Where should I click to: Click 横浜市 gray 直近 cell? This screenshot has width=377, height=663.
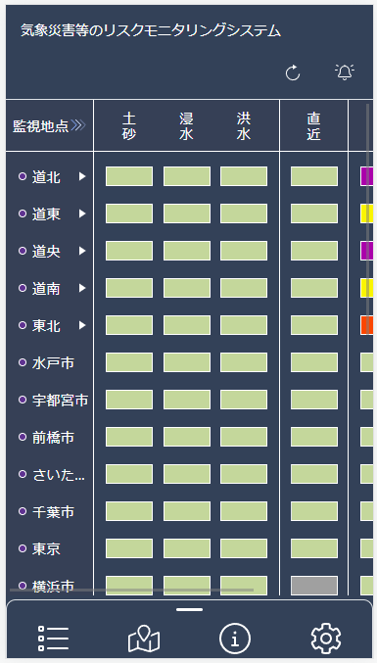pyautogui.click(x=314, y=586)
